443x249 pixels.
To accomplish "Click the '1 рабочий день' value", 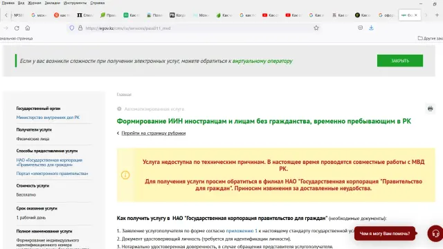I will (30, 218).
